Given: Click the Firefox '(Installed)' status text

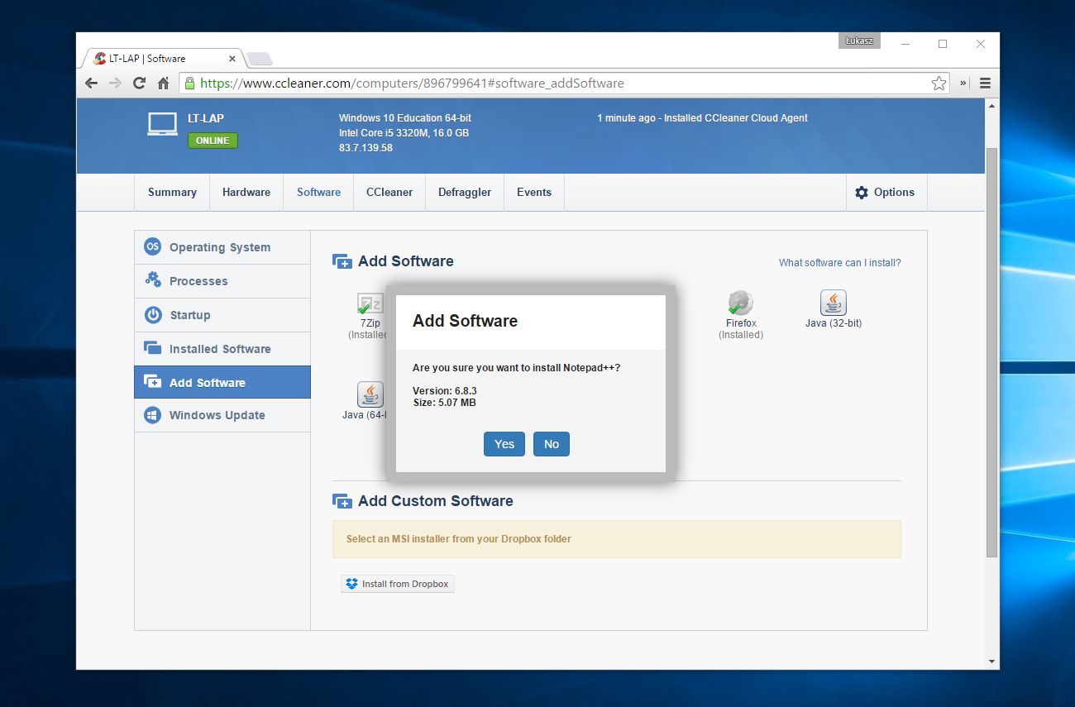Looking at the screenshot, I should [x=741, y=335].
